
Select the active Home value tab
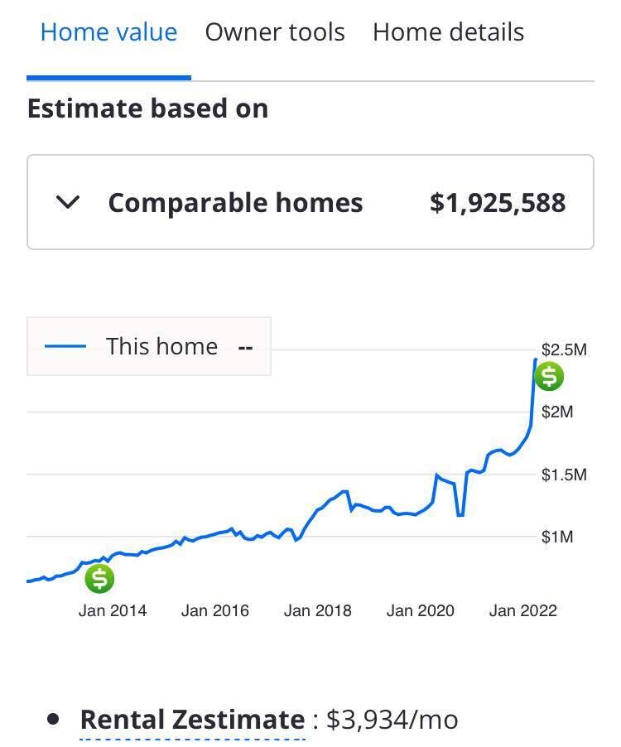pyautogui.click(x=108, y=31)
